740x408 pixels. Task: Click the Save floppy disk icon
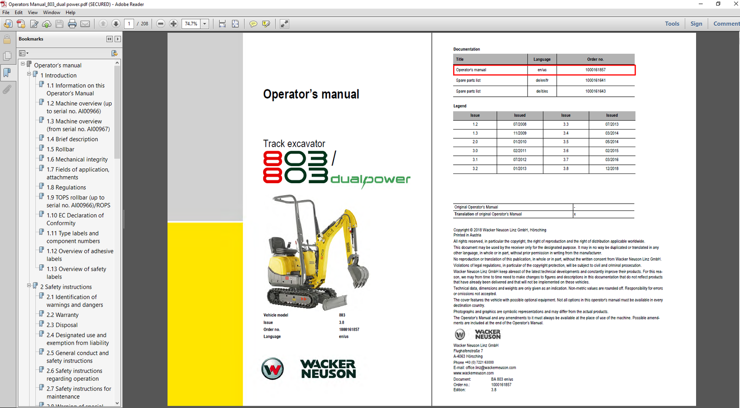59,24
